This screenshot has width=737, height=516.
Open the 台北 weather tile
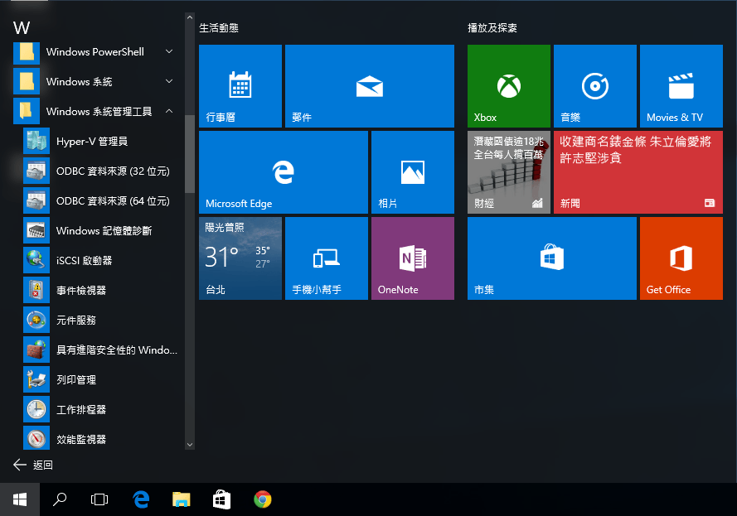(x=240, y=258)
